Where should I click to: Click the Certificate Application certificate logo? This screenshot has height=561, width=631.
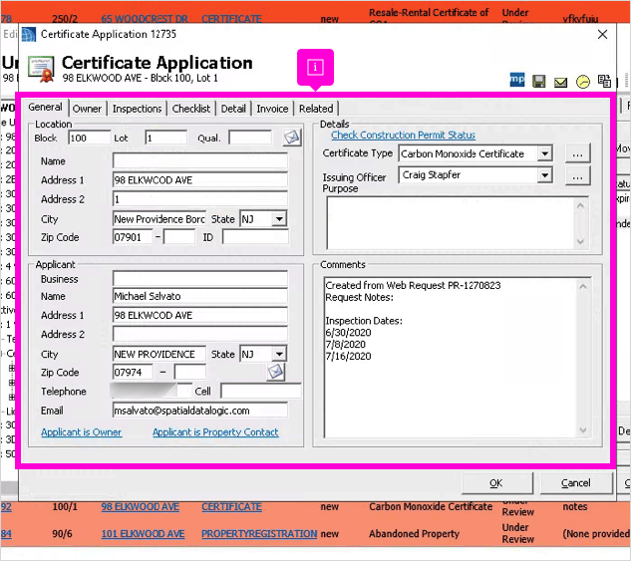coord(41,69)
